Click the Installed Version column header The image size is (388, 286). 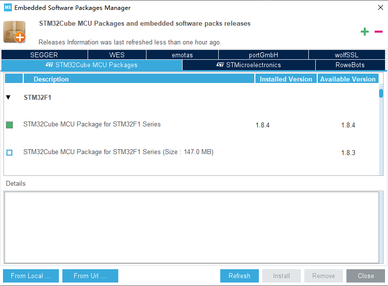[x=286, y=79]
